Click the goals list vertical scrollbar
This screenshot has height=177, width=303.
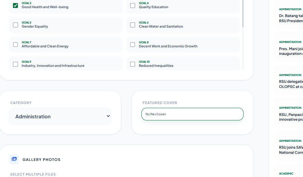[x=243, y=14]
